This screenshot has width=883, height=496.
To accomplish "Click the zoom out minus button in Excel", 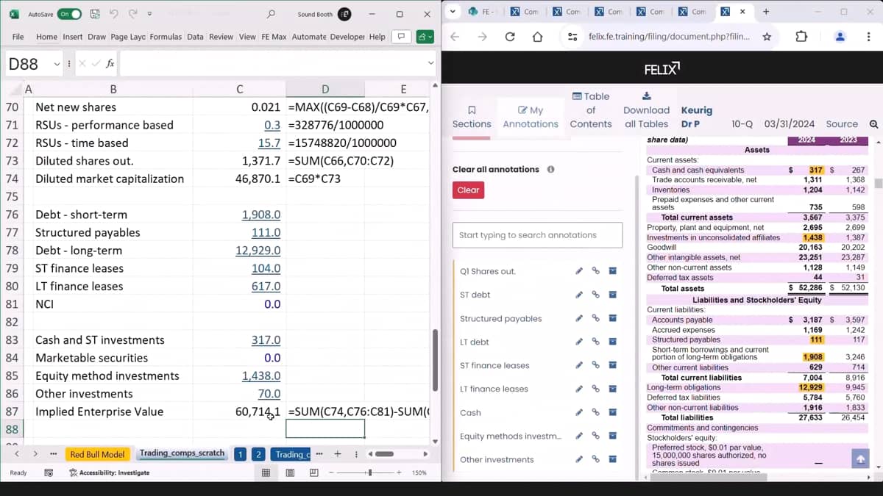I will [x=332, y=472].
